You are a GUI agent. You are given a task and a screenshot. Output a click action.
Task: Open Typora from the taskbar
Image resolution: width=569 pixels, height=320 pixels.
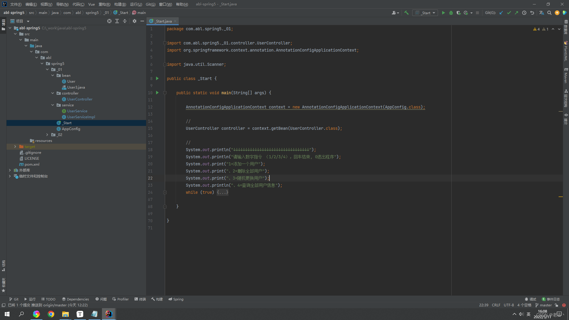(x=80, y=314)
